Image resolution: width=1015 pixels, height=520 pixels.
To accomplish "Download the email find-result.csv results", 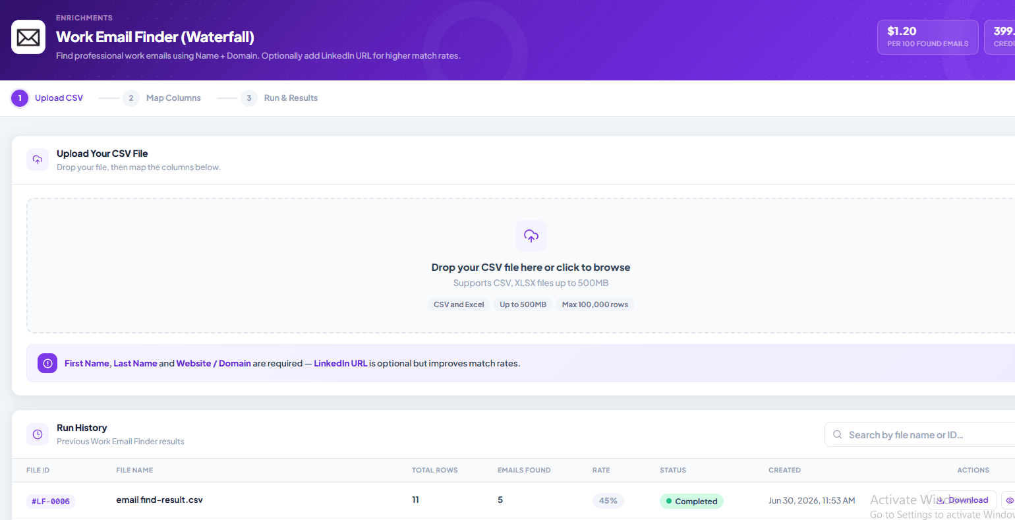I will pyautogui.click(x=962, y=500).
